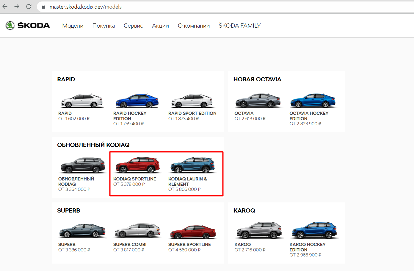Click price ОТ 5 378 000 ₽
This screenshot has width=414, height=271.
click(129, 184)
